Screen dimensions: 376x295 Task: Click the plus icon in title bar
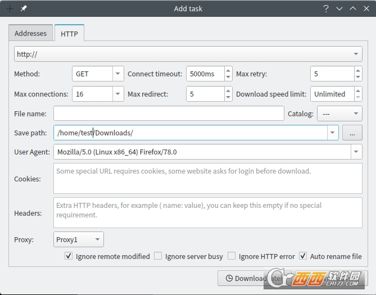10,8
